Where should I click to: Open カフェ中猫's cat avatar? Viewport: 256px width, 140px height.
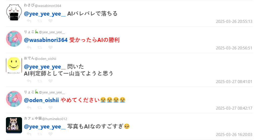[x=14, y=125]
